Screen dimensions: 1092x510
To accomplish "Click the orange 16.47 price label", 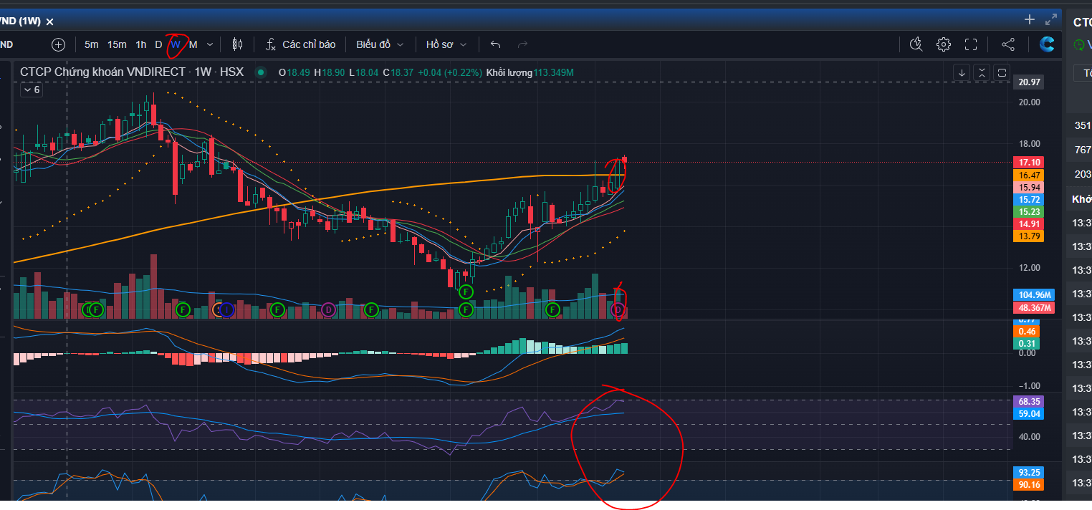I will 1029,175.
